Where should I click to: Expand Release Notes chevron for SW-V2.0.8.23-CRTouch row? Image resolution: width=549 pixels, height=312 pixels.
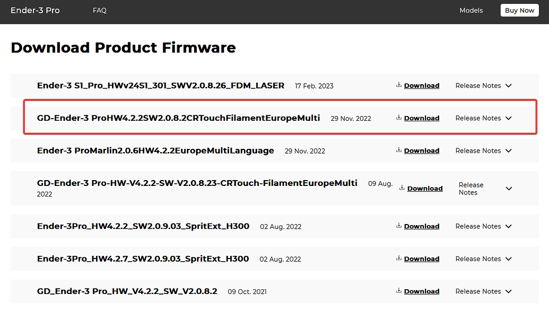509,189
